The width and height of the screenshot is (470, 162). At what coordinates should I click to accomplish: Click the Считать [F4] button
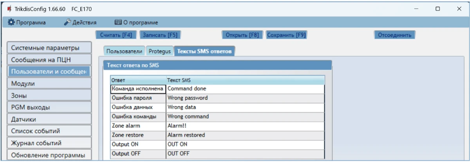tap(116, 35)
